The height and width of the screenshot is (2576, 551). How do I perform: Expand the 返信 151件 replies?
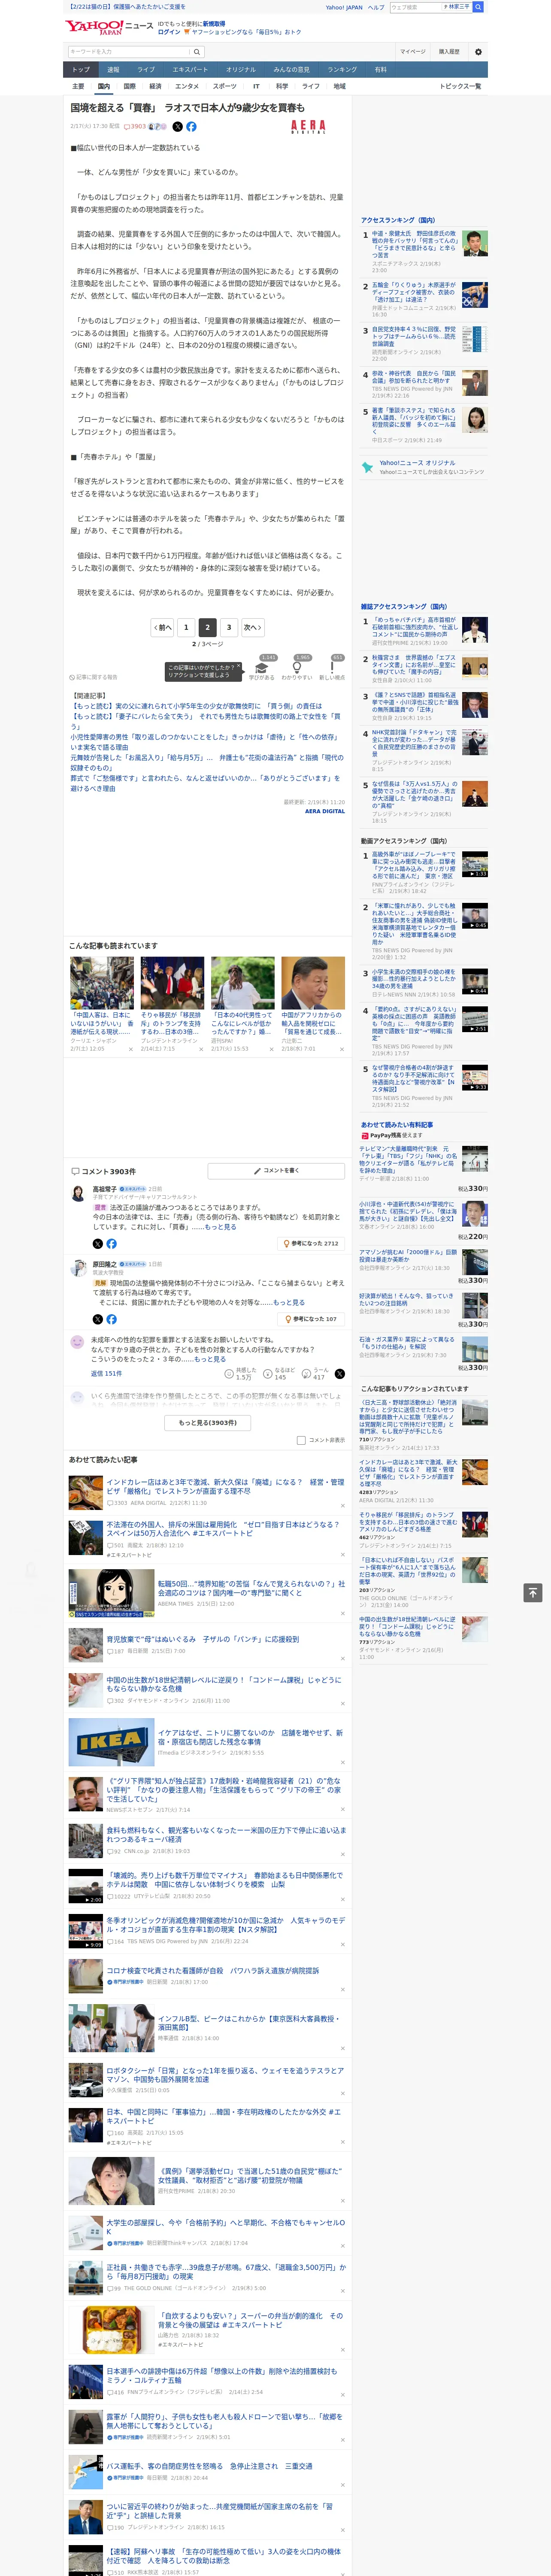[x=106, y=1374]
